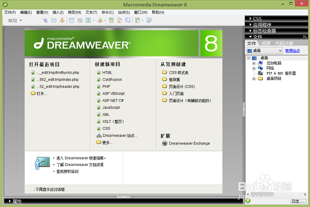Open the 常用 insert category dropdown
This screenshot has height=207, width=310.
21,21
